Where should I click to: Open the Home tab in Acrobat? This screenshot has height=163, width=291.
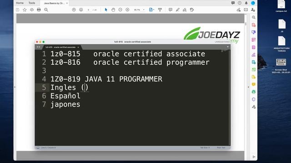tap(20, 3)
